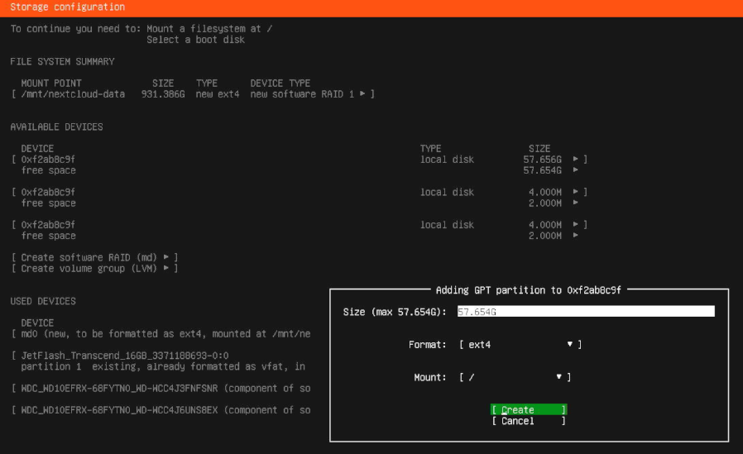Click the Size input field in the partition dialog

585,312
